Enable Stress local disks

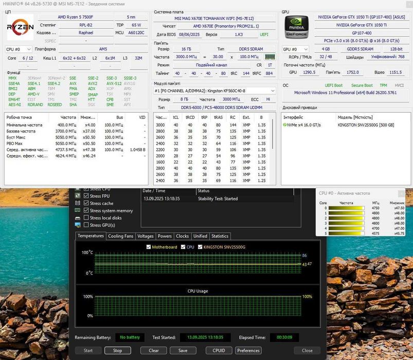tap(86, 217)
